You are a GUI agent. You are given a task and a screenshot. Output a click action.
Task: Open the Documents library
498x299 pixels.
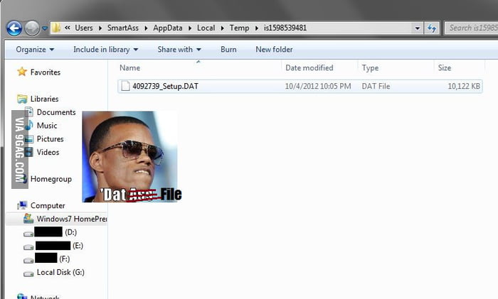[56, 112]
